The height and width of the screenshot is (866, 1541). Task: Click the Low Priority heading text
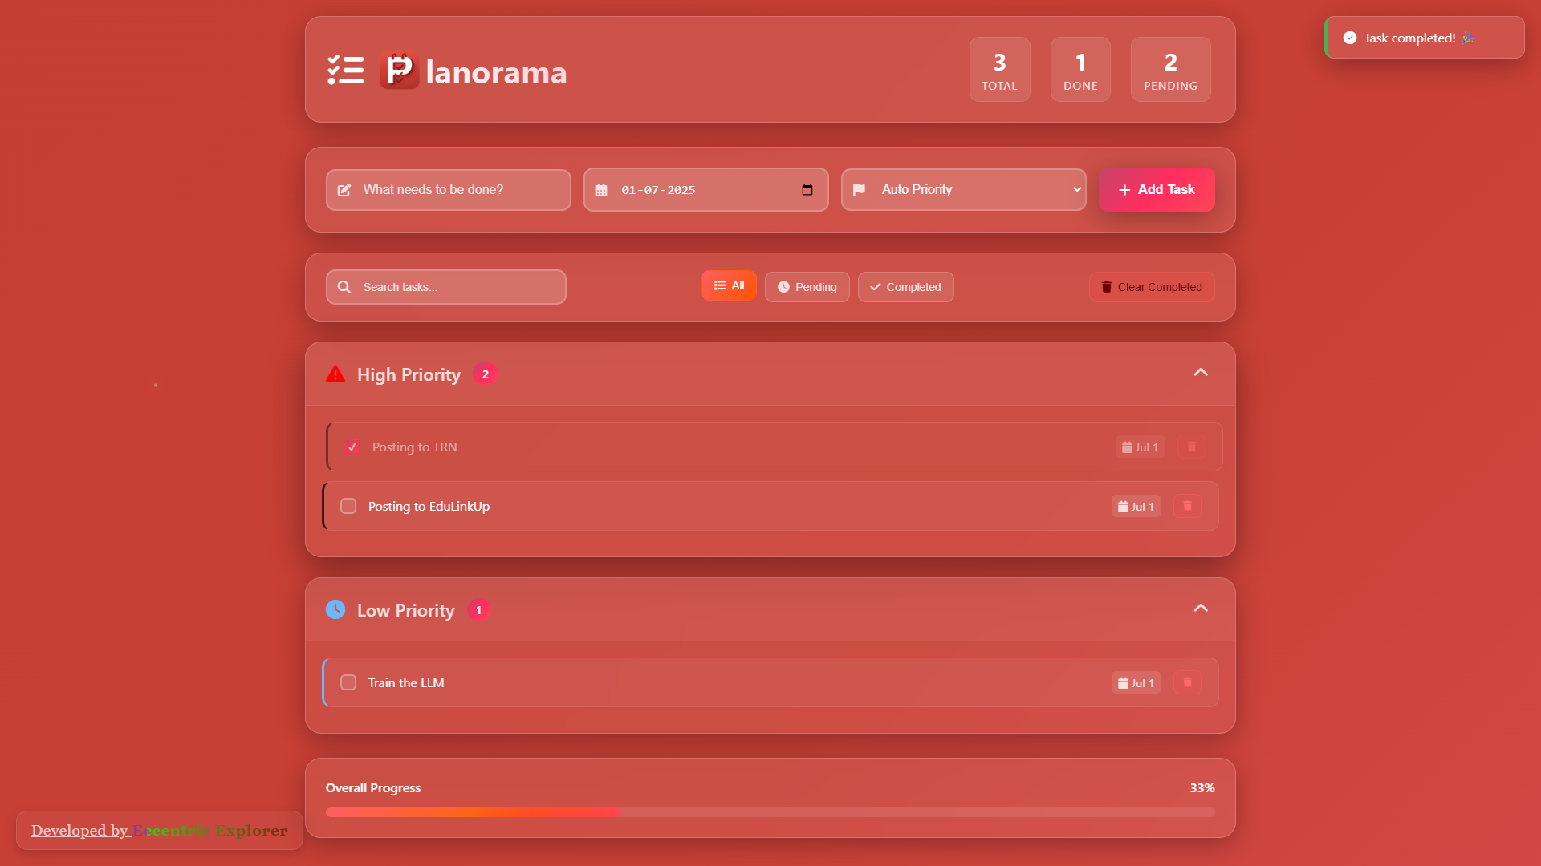point(405,610)
